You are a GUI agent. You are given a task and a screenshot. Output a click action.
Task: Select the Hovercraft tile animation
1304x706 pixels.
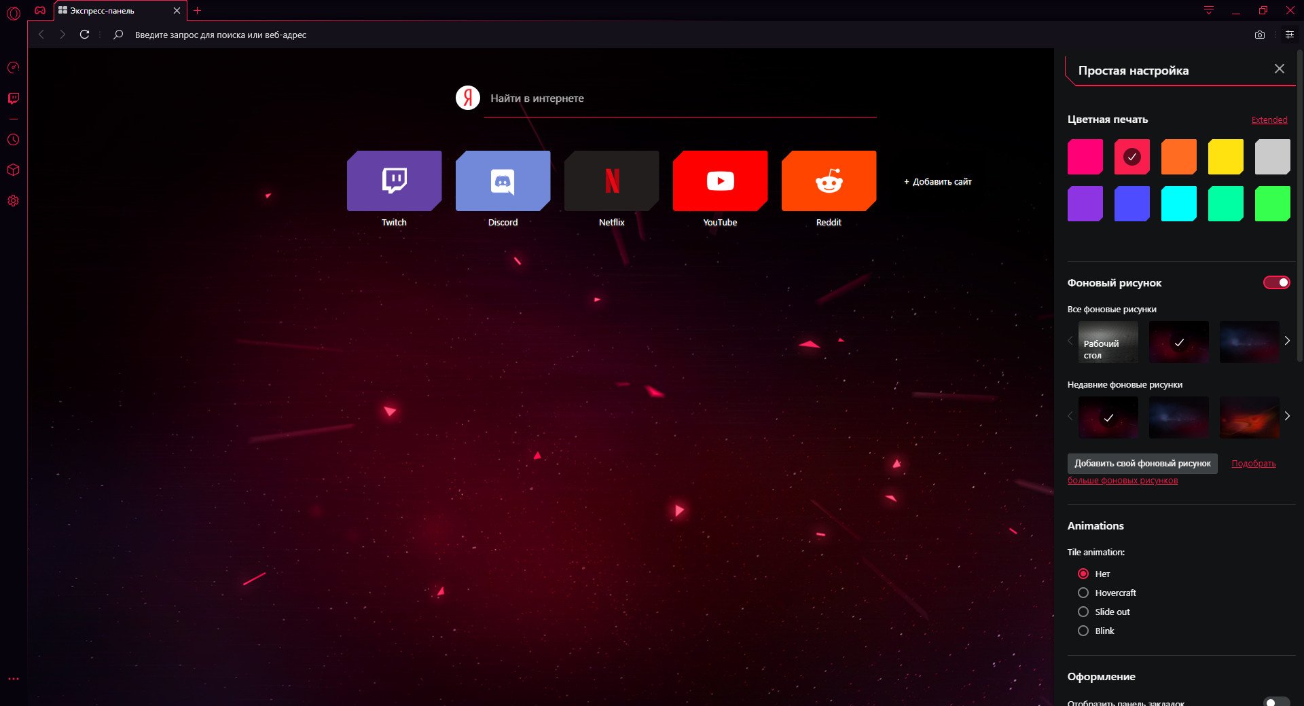(1083, 593)
